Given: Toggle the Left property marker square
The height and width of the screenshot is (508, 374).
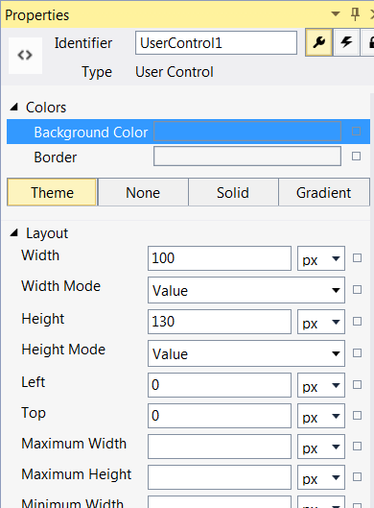Looking at the screenshot, I should (357, 384).
